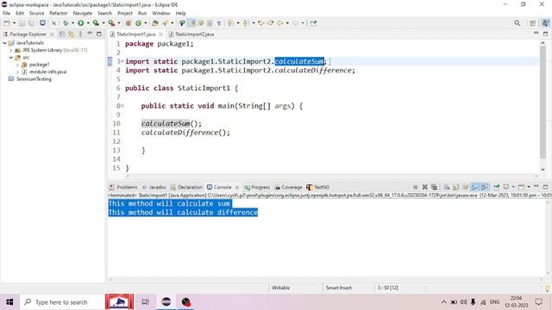552x310 pixels.
Task: Toggle Link with Editor in Package Explorer
Action: tap(72, 34)
